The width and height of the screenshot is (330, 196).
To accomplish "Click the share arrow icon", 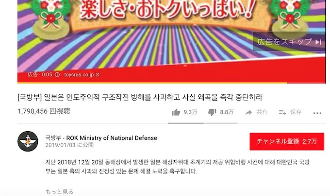I will pyautogui.click(x=248, y=112).
